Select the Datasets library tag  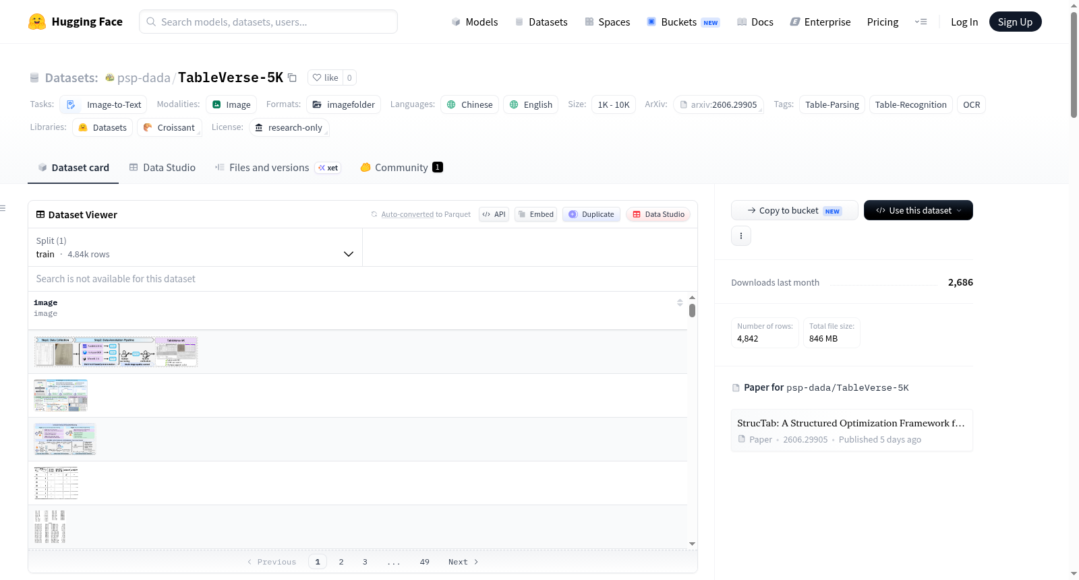click(x=103, y=127)
